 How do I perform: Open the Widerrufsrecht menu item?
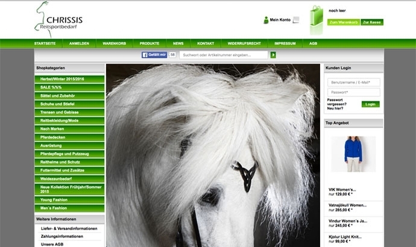tap(244, 43)
